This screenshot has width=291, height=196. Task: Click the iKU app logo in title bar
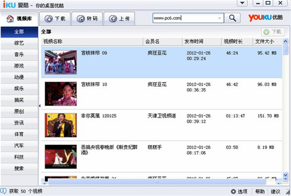tap(9, 4)
